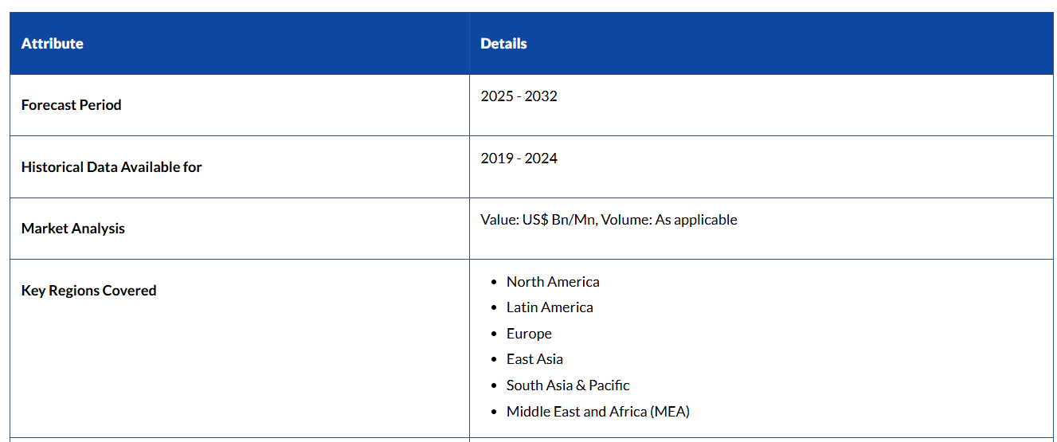Viewport: 1057px width, 442px height.
Task: Click the Details column header
Action: (503, 44)
